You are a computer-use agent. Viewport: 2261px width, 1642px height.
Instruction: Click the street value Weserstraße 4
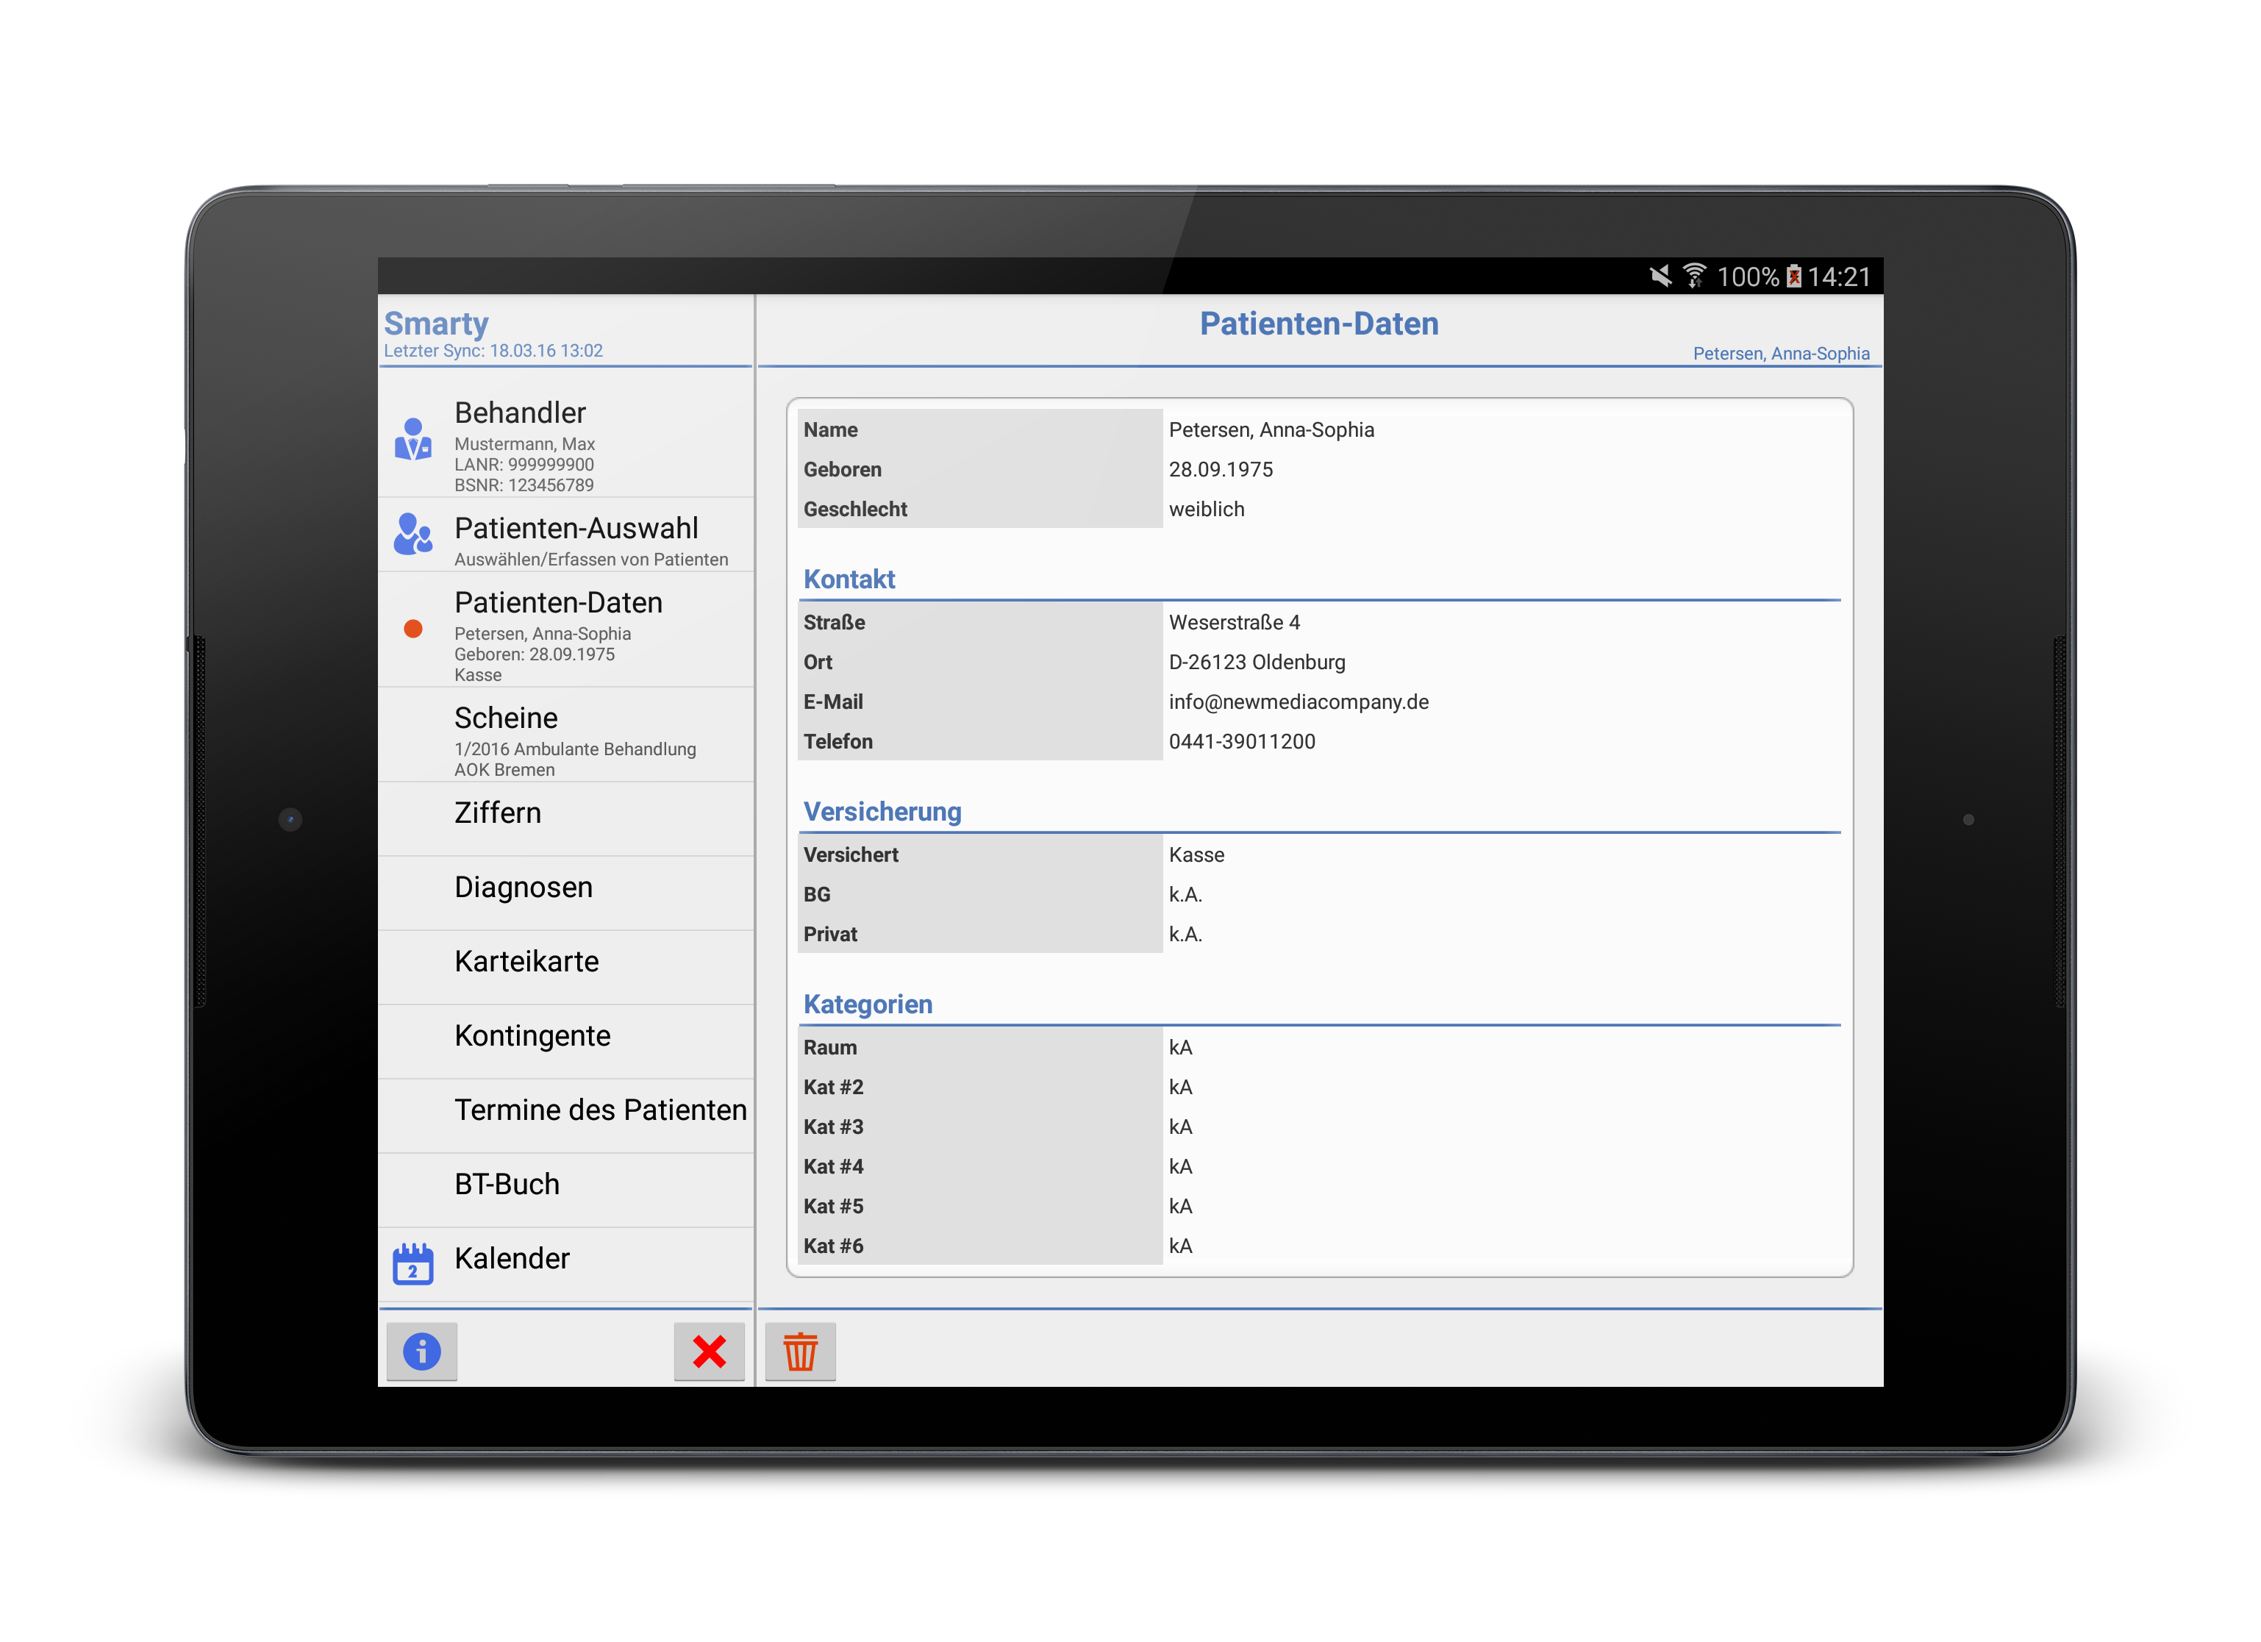click(x=1235, y=623)
